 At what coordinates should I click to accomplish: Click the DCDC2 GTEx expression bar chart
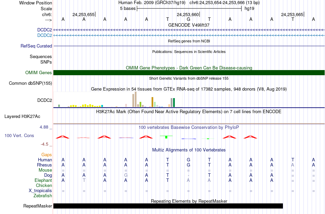coord(118,99)
